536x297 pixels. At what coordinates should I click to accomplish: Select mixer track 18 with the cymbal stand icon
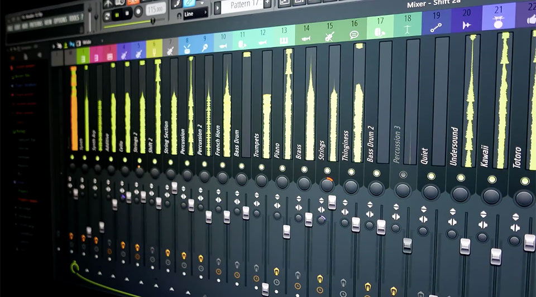[408, 24]
